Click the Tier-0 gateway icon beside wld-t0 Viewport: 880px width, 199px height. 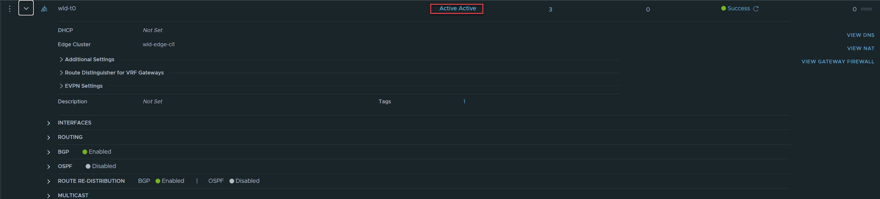[44, 9]
